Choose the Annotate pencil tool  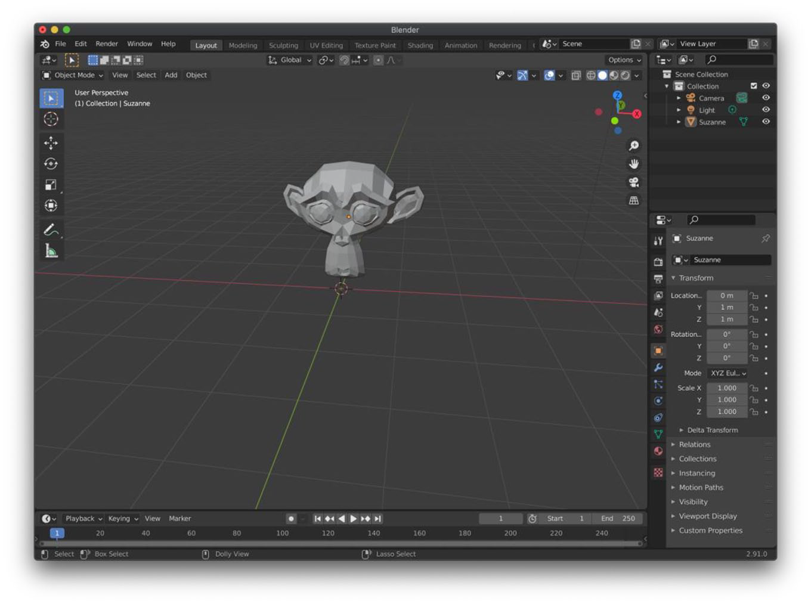[51, 230]
